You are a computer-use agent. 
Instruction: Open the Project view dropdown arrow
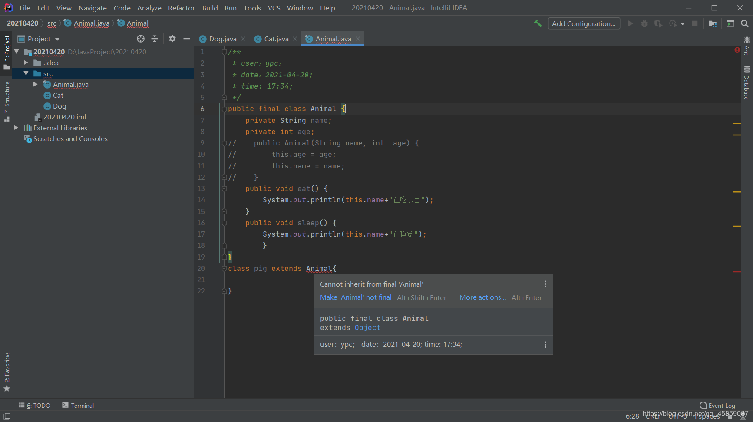pyautogui.click(x=57, y=39)
